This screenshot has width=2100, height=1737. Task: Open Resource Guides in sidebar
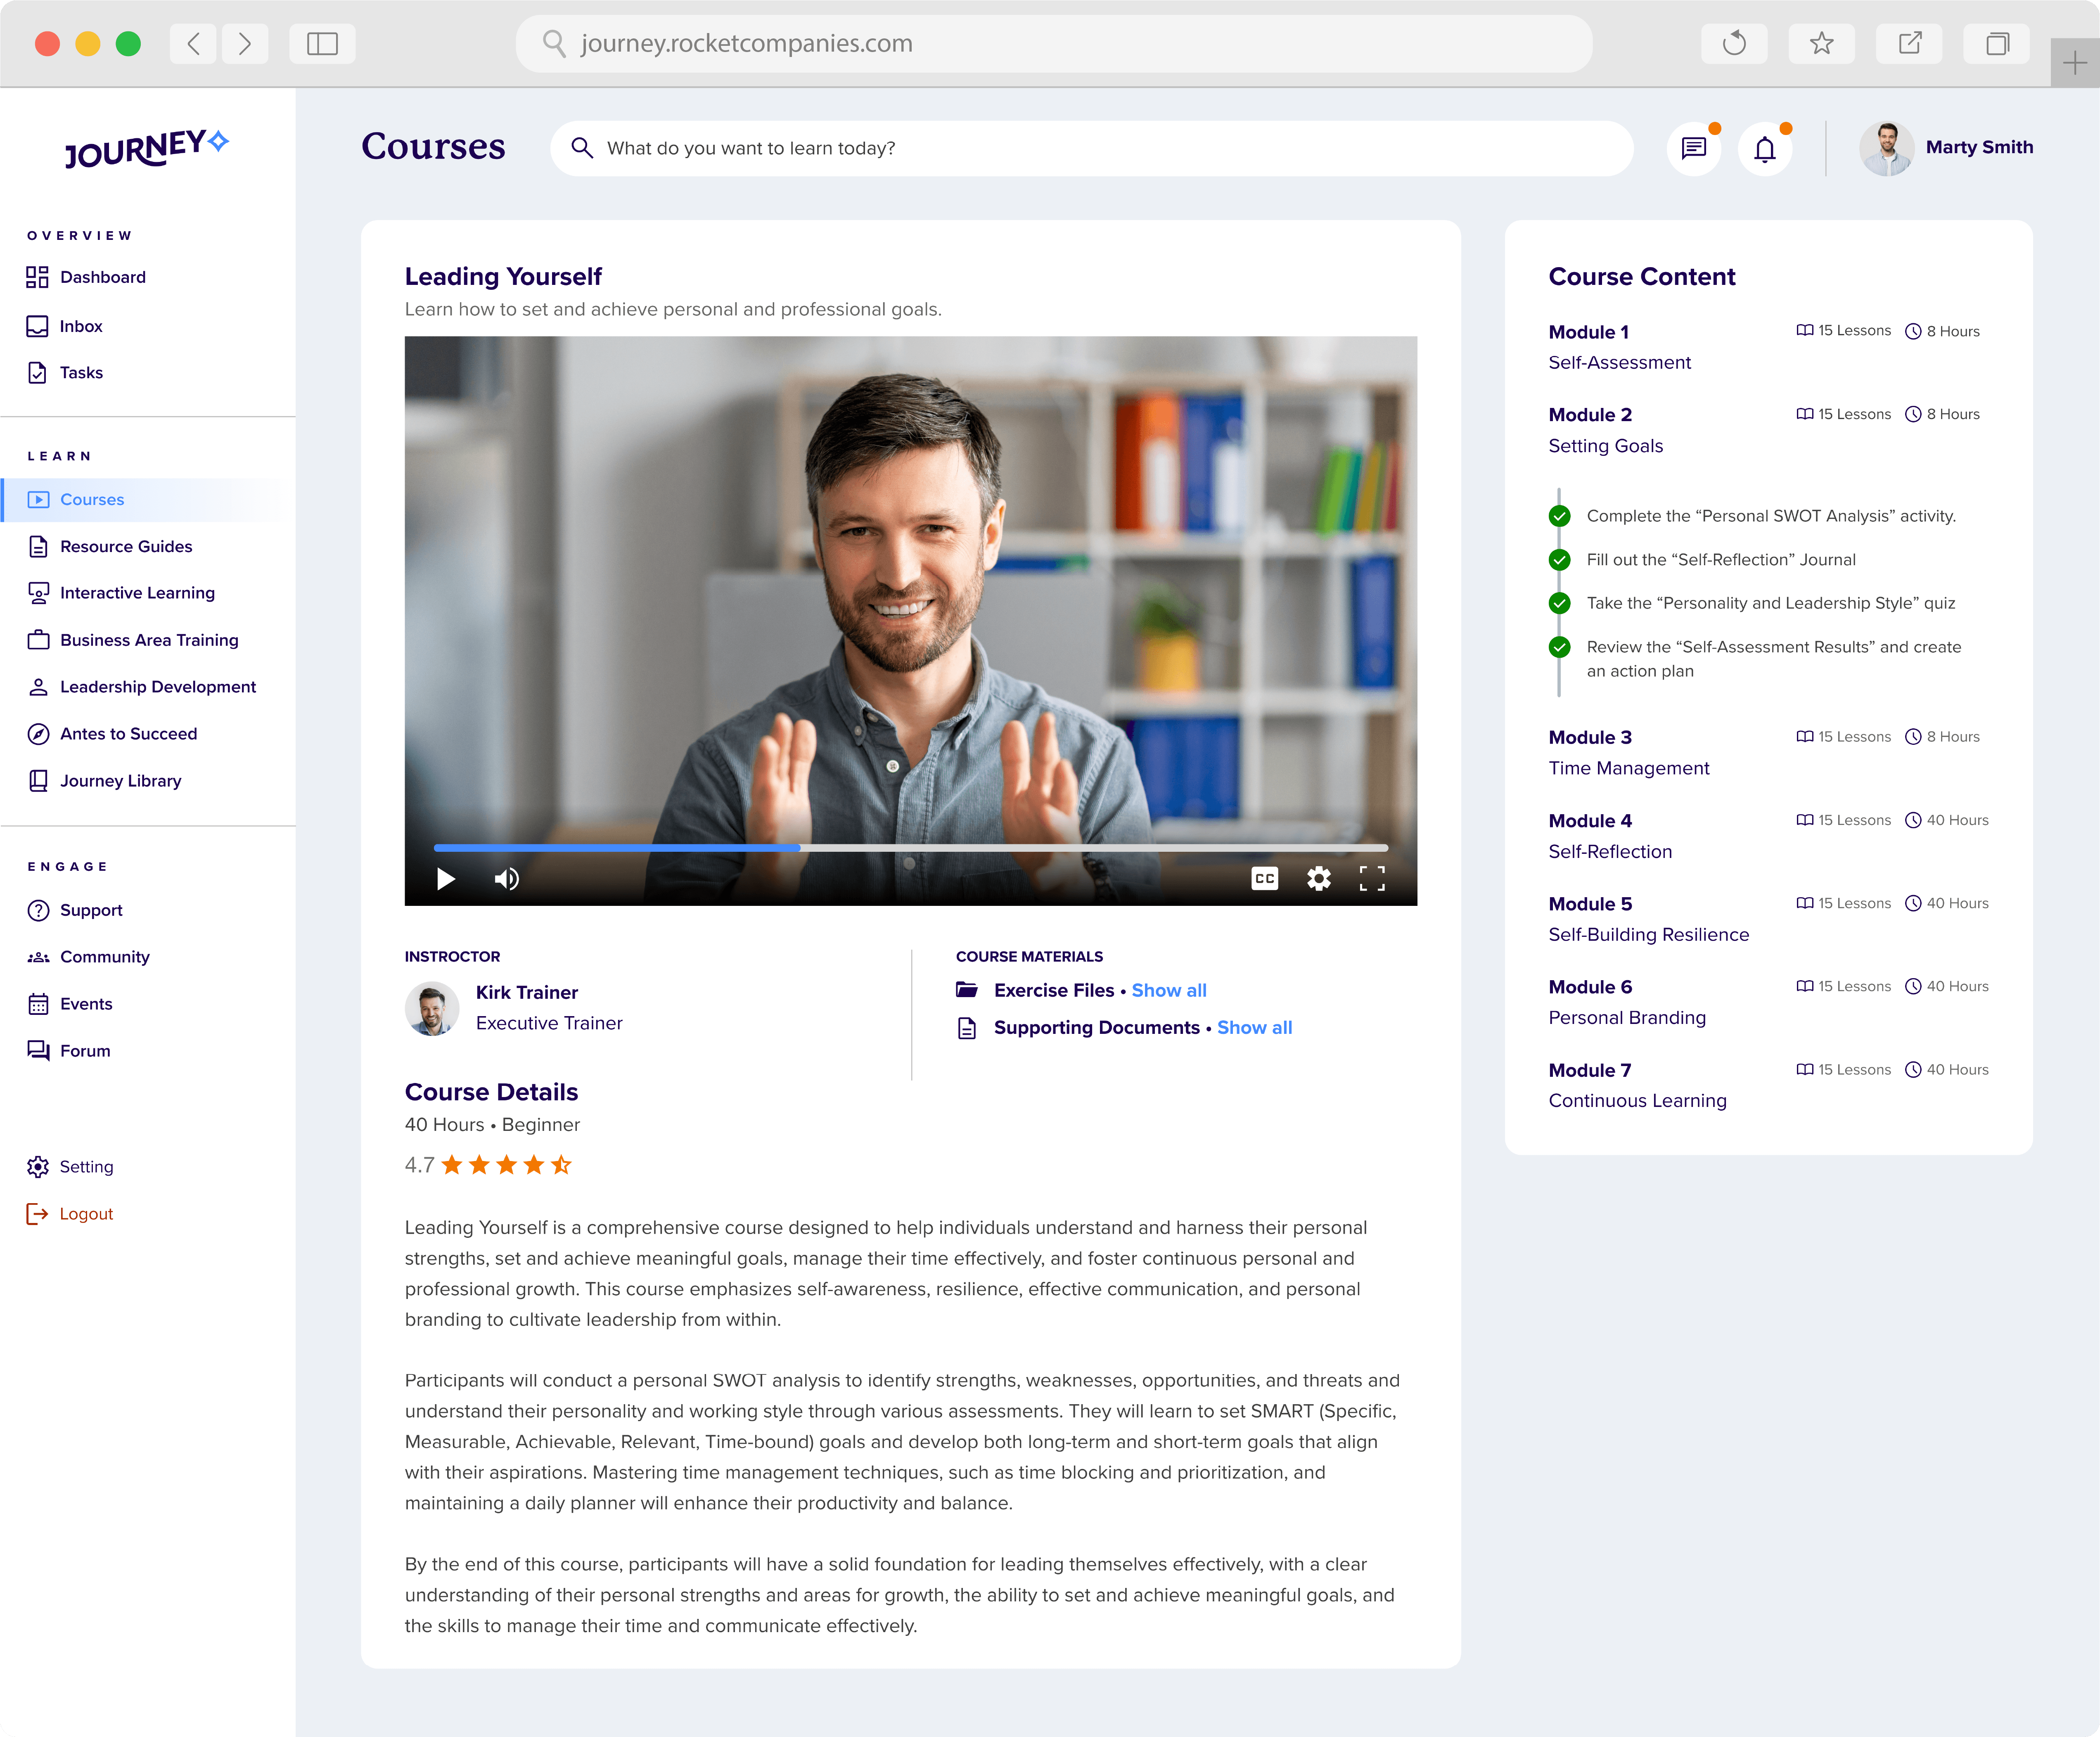[x=126, y=546]
